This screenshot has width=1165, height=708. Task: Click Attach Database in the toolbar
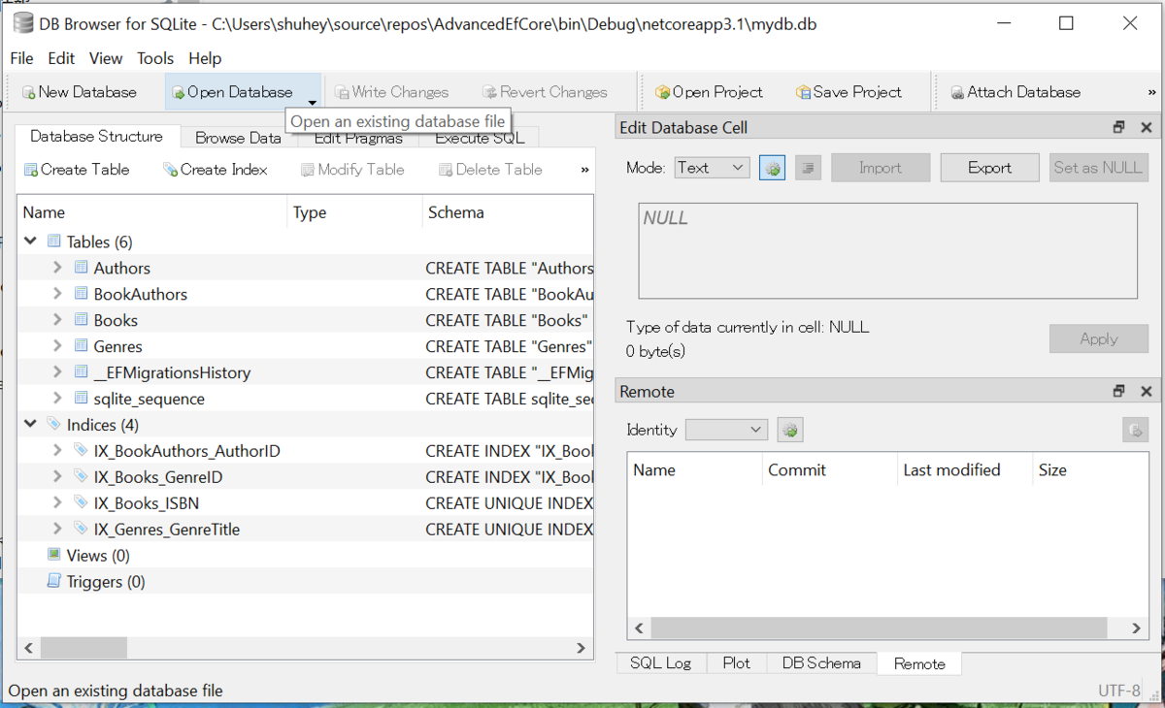[x=1015, y=92]
